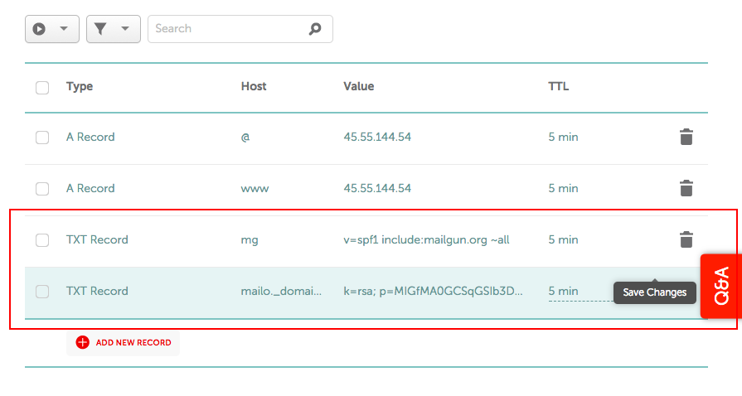Click 5 min TTL in the mg row

click(563, 240)
